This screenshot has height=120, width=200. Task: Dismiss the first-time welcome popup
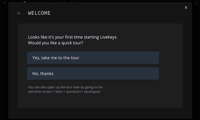tap(186, 7)
